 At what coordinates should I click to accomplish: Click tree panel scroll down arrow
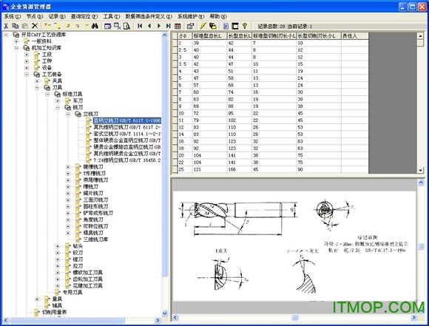pyautogui.click(x=165, y=313)
